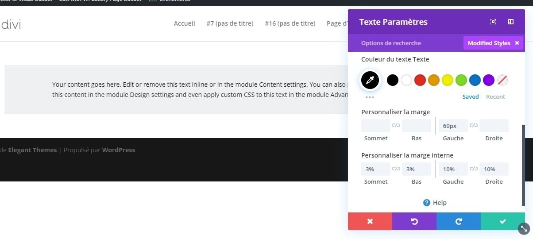Discard changes with the red X button
This screenshot has height=239, width=533.
[x=370, y=221]
